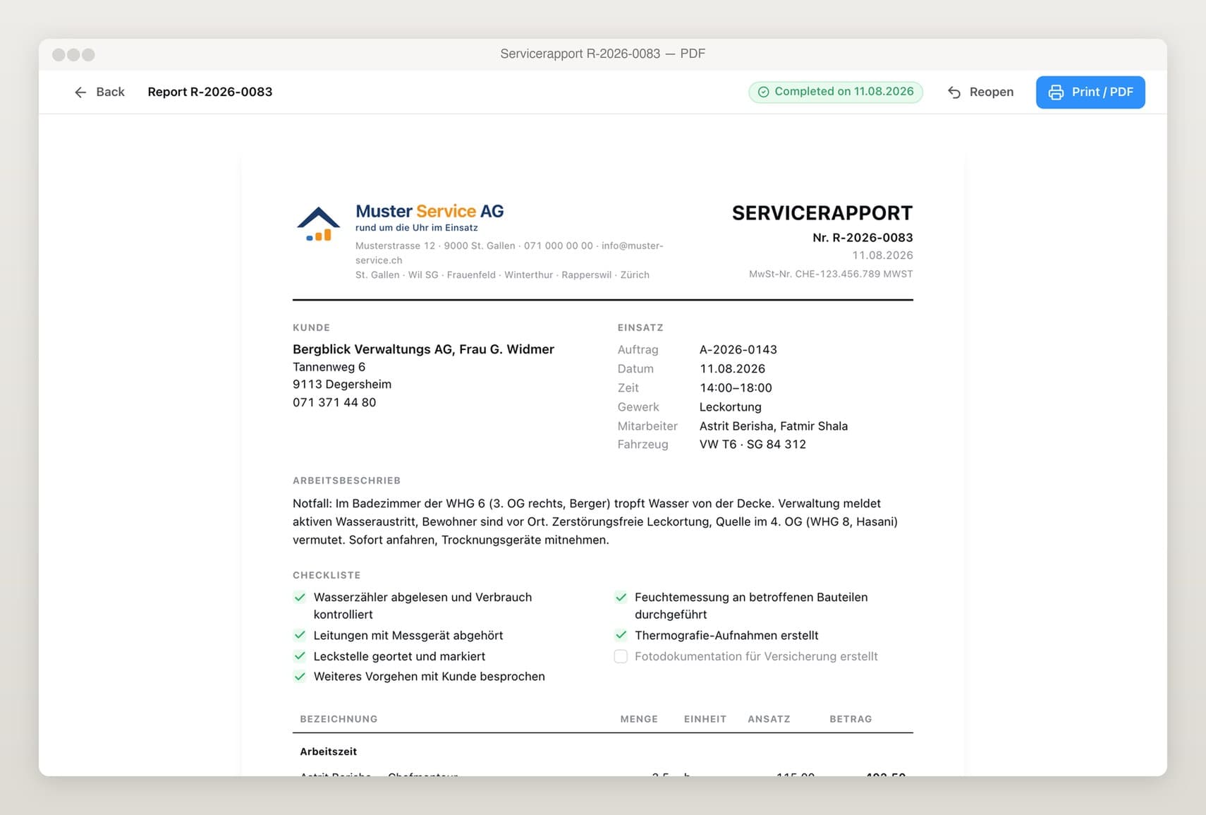Click the window title 'Servicerapport R-2026-0083 — PDF'
This screenshot has width=1206, height=815.
[x=602, y=54]
